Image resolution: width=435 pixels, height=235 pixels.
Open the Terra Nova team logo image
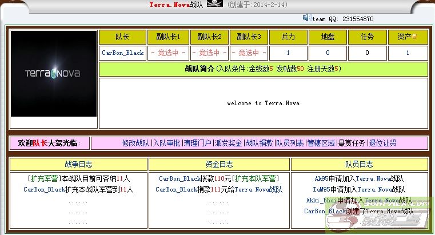tap(54, 74)
